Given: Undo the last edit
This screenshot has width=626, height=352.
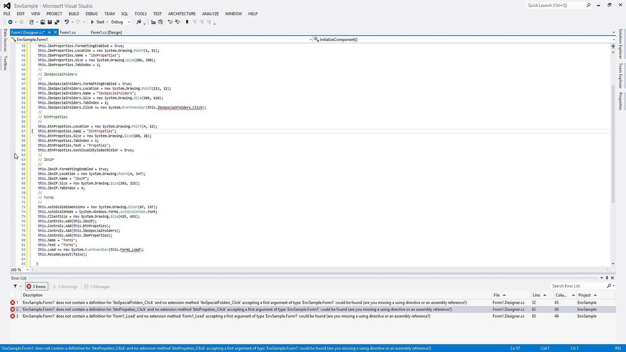Looking at the screenshot, I should 67,22.
